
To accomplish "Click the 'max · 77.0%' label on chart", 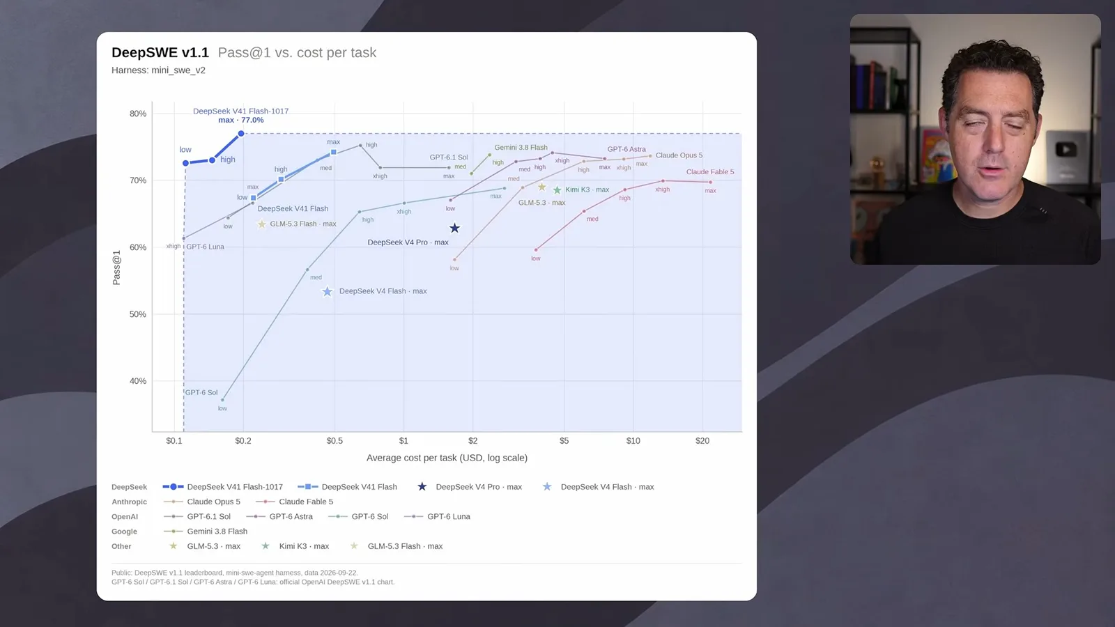I will pyautogui.click(x=241, y=120).
